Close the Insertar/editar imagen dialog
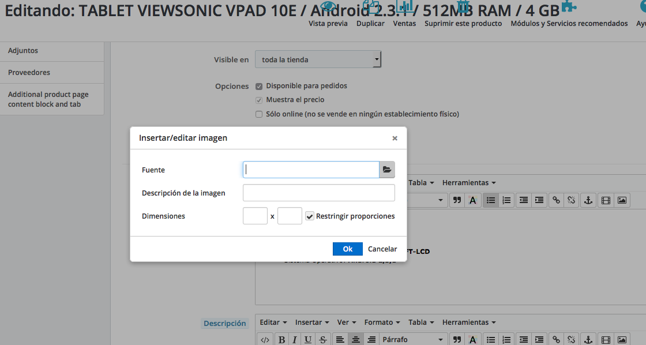The height and width of the screenshot is (345, 646). (395, 138)
